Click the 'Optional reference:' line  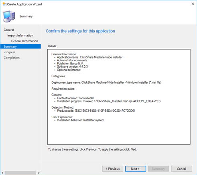[69, 70]
